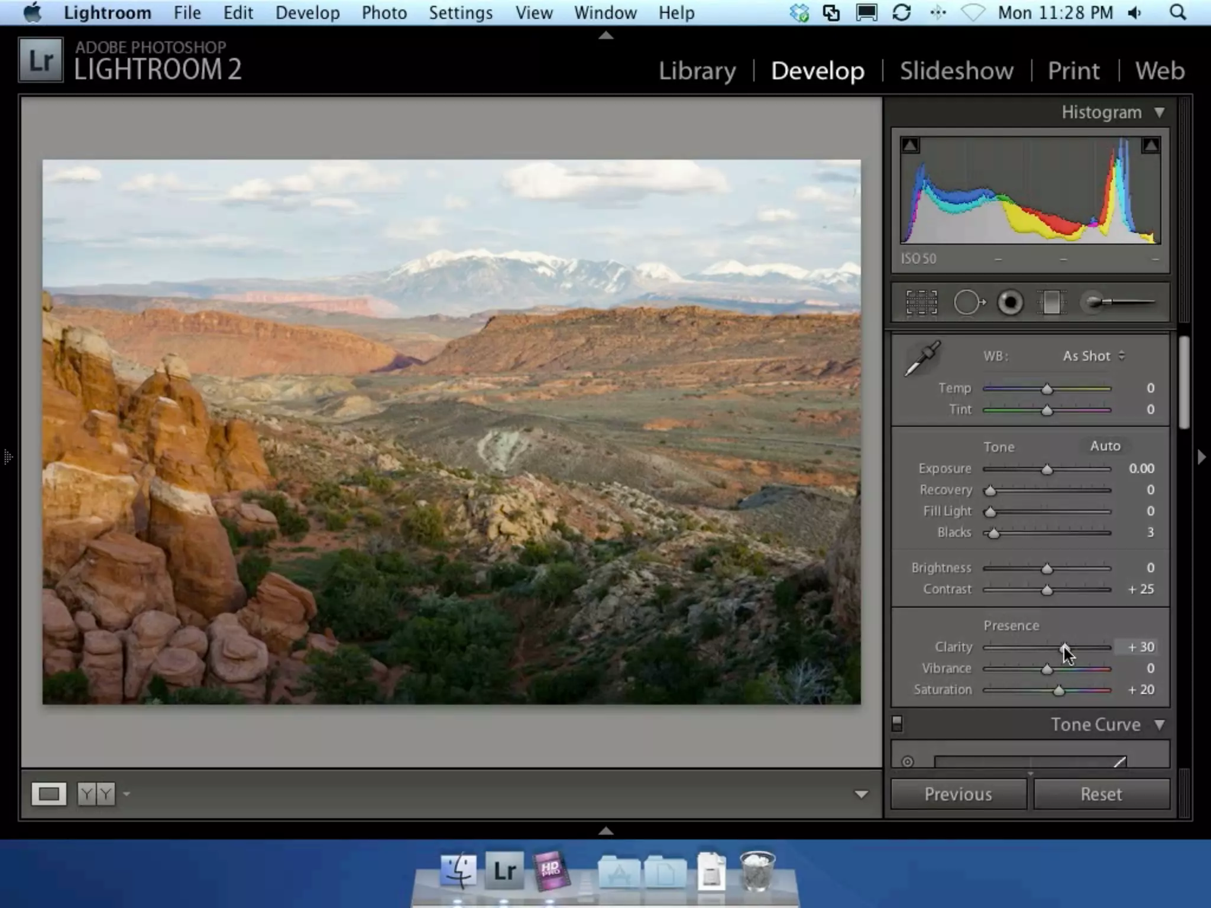Open Before/After view toggle
1211x908 pixels.
pos(96,794)
